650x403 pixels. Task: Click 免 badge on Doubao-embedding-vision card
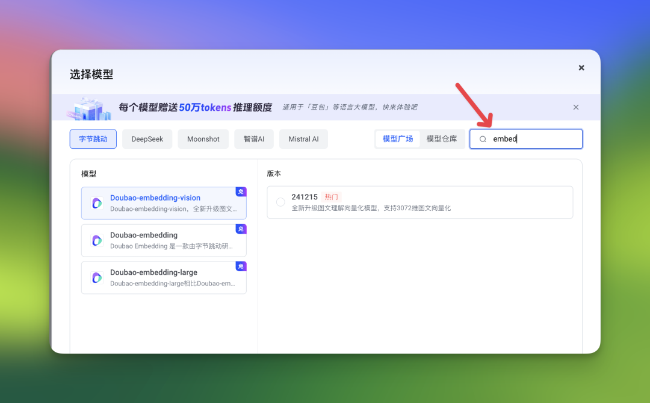pyautogui.click(x=241, y=192)
